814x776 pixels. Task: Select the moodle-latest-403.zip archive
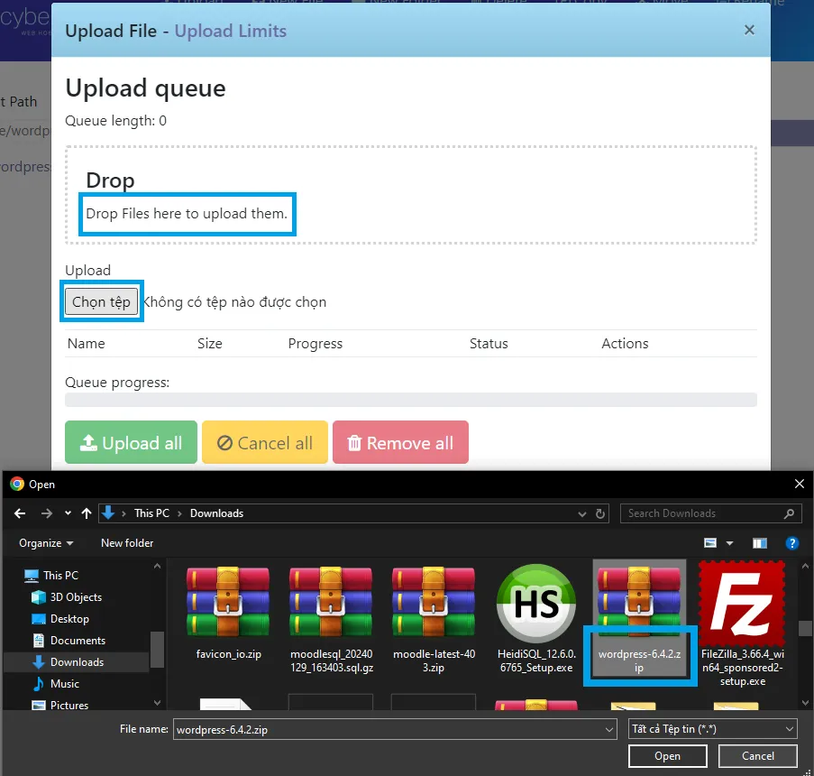click(434, 623)
